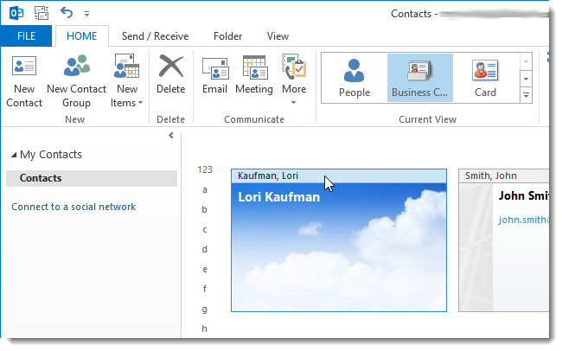Select the Kaufman, Lori card header
Image resolution: width=562 pixels, height=351 pixels.
tap(339, 175)
